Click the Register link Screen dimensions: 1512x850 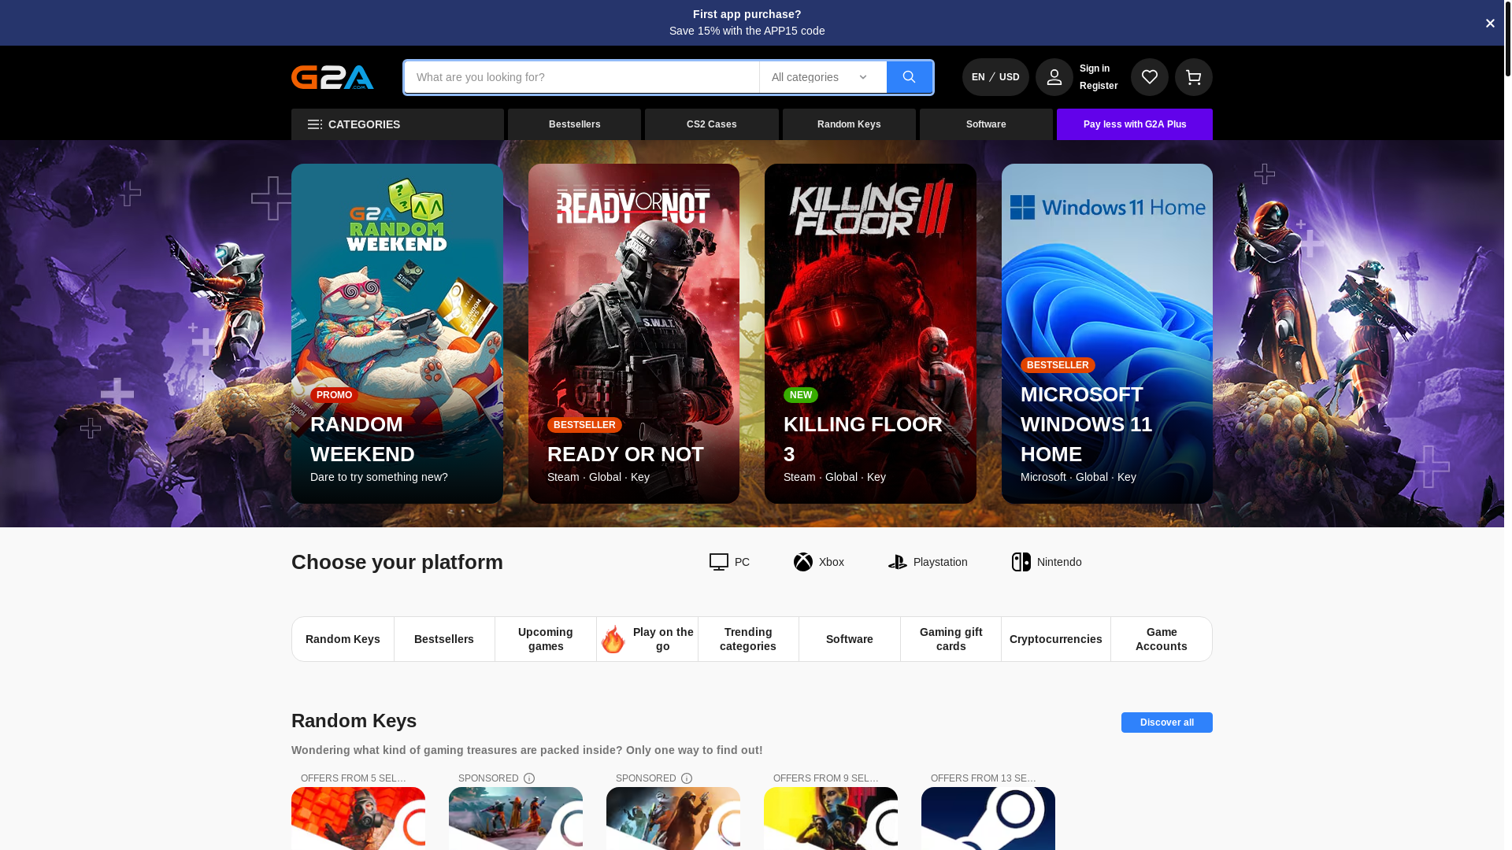point(1099,86)
